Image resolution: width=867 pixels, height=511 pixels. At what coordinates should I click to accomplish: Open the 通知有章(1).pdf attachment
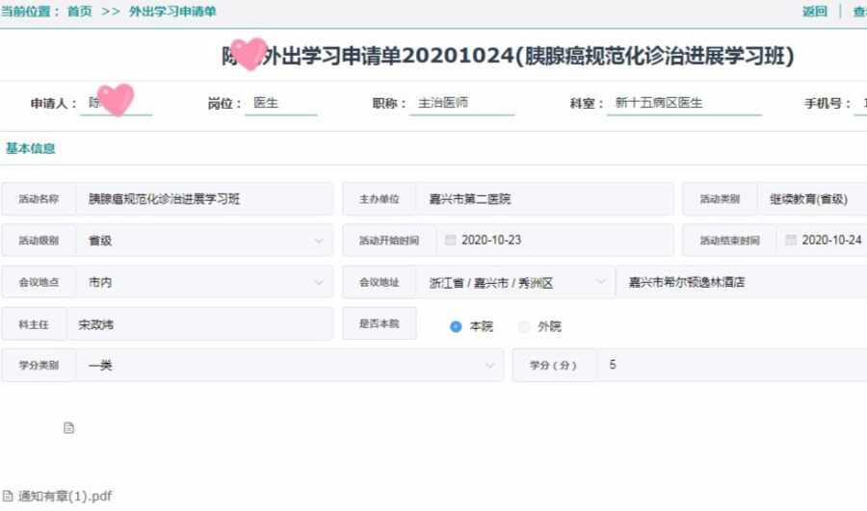[65, 497]
